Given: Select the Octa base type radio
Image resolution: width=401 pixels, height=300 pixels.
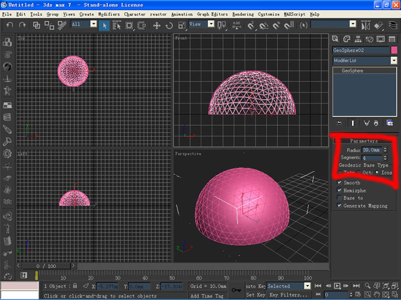Looking at the screenshot, I should [359, 173].
